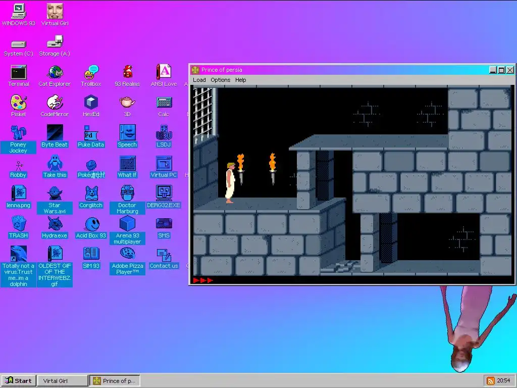The height and width of the screenshot is (388, 517).
Task: Open the 93 Realms icon
Action: [127, 76]
